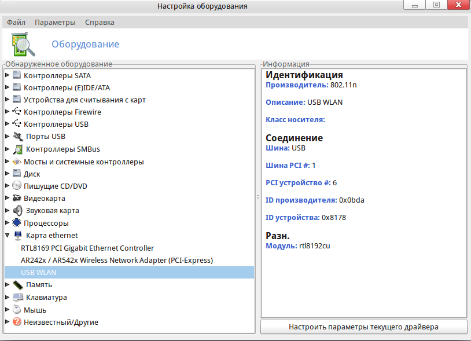Click the USB symbol next to Контроллеры USB
This screenshot has height=341, width=471.
coord(17,124)
